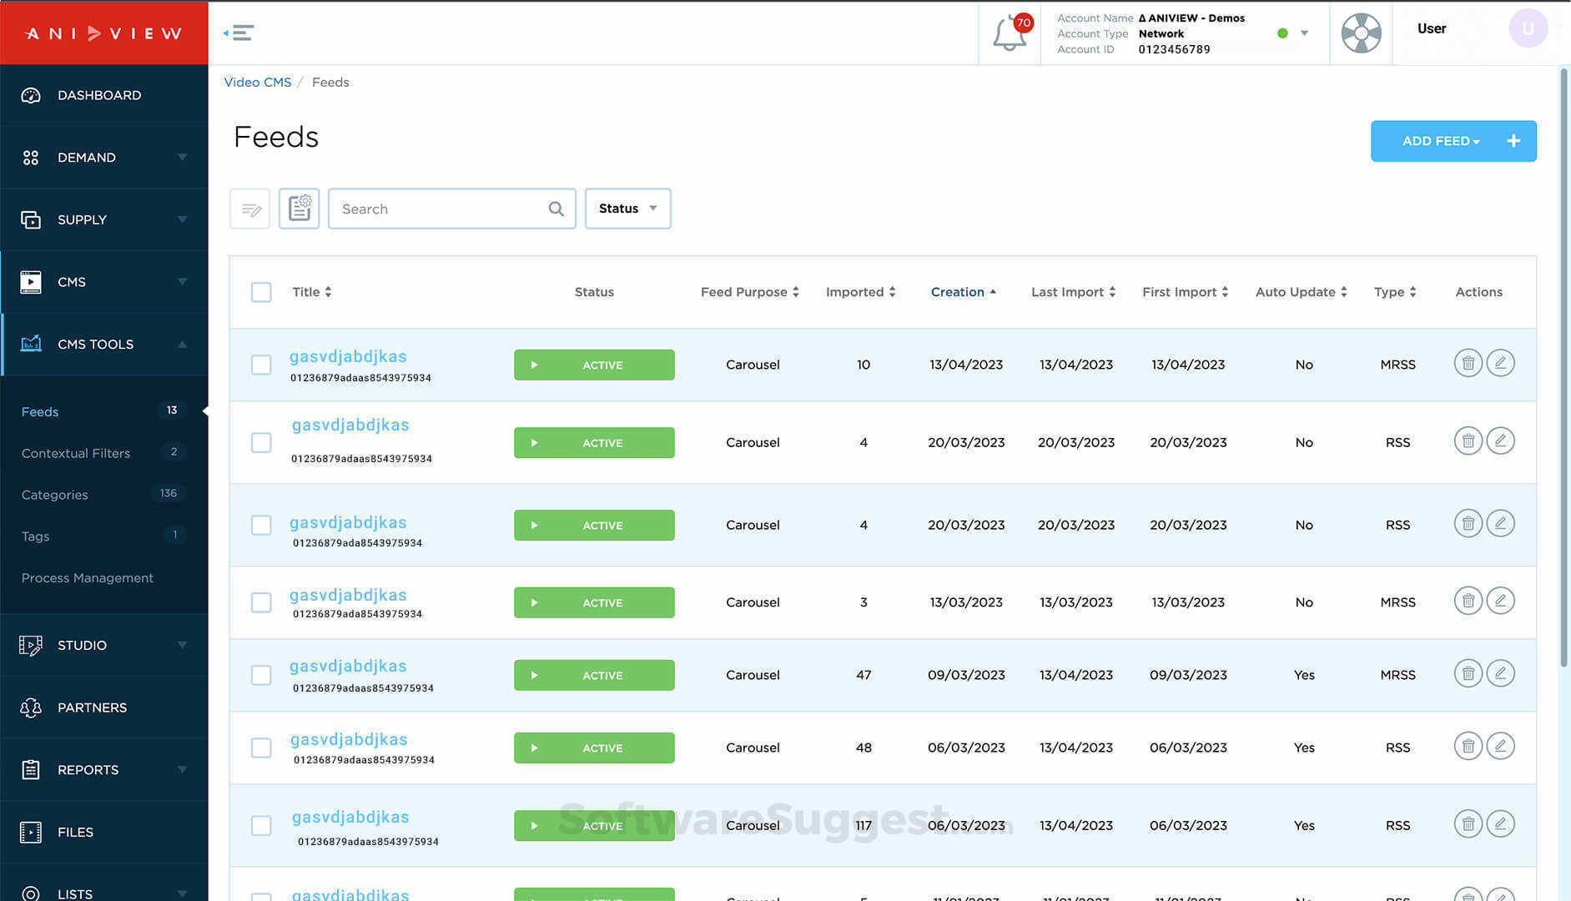Open the Reports sidebar icon

coord(31,769)
